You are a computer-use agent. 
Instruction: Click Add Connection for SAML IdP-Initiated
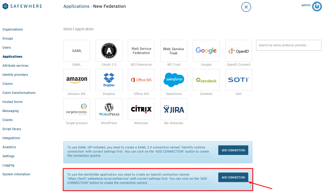tap(233, 150)
